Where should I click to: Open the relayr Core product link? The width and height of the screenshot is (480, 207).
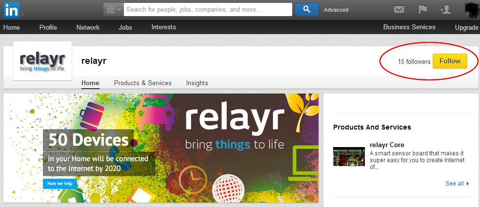pos(387,145)
